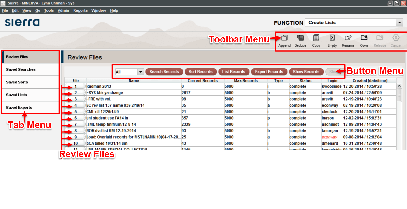Click the Export Records button
The width and height of the screenshot is (407, 209).
(x=269, y=72)
